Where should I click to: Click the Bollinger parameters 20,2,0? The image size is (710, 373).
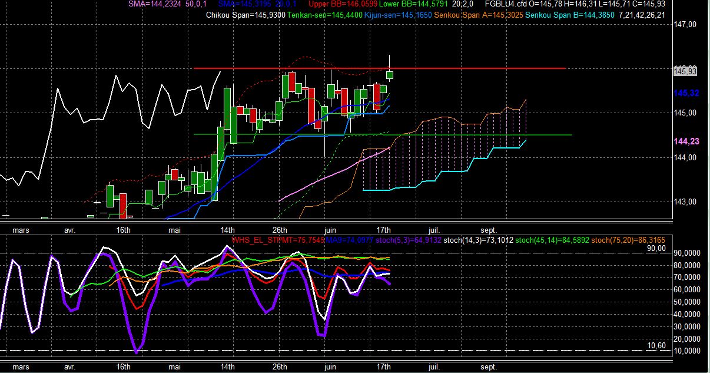click(464, 4)
